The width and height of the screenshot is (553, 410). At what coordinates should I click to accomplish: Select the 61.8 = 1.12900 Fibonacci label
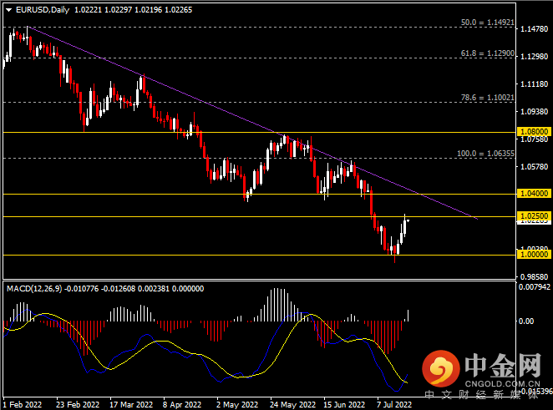click(x=487, y=53)
